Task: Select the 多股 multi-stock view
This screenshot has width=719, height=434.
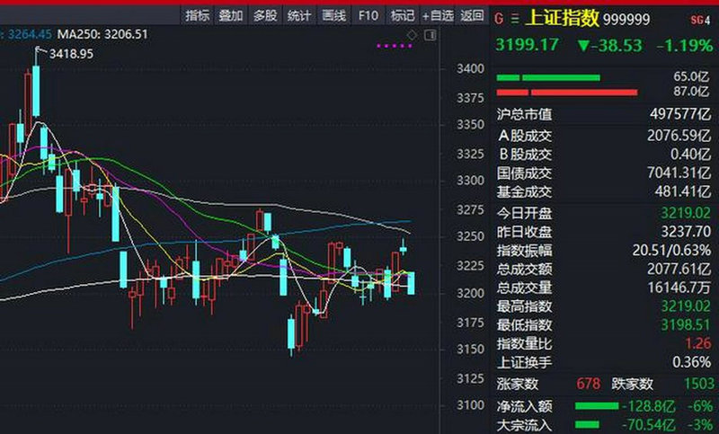Action: [265, 15]
